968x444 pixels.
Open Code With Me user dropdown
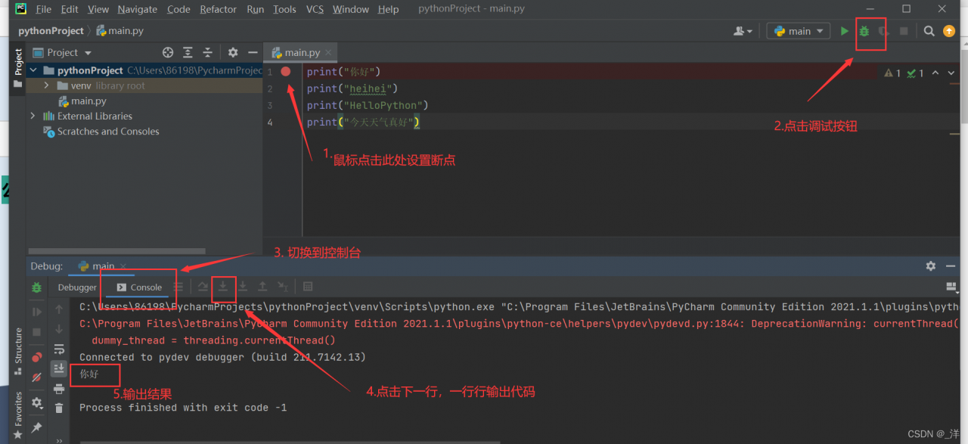pyautogui.click(x=743, y=31)
